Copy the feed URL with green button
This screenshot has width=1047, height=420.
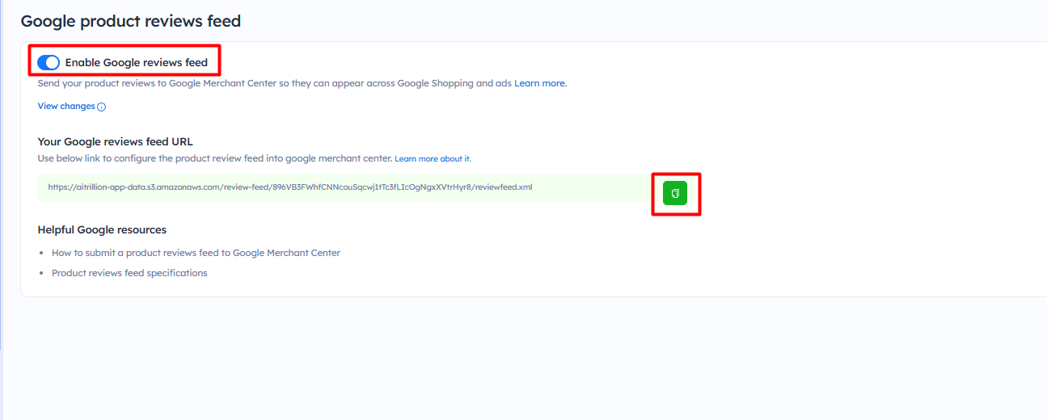coord(675,193)
